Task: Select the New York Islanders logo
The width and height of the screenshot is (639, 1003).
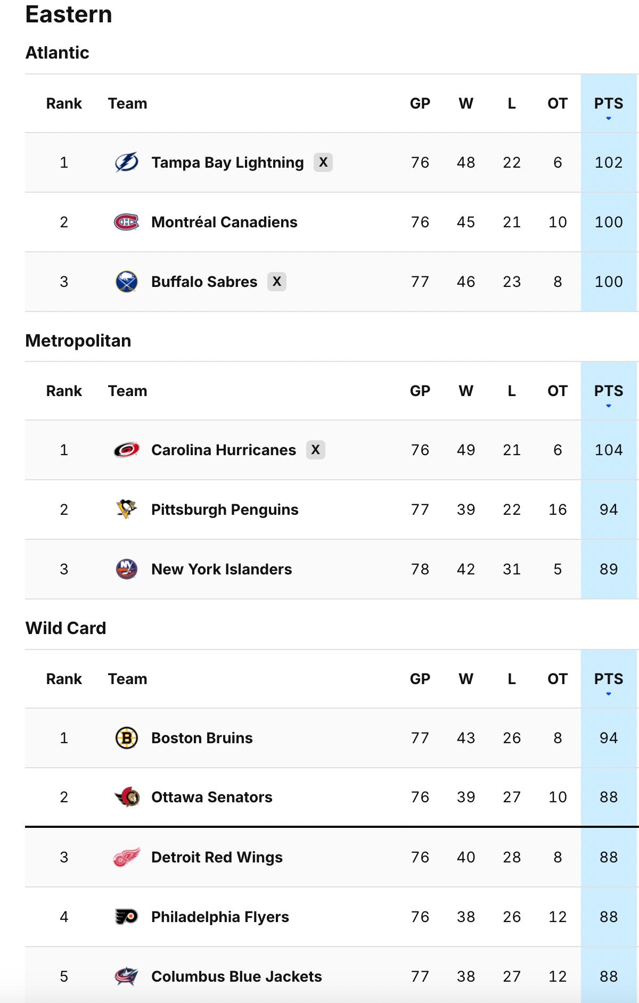Action: (x=126, y=569)
